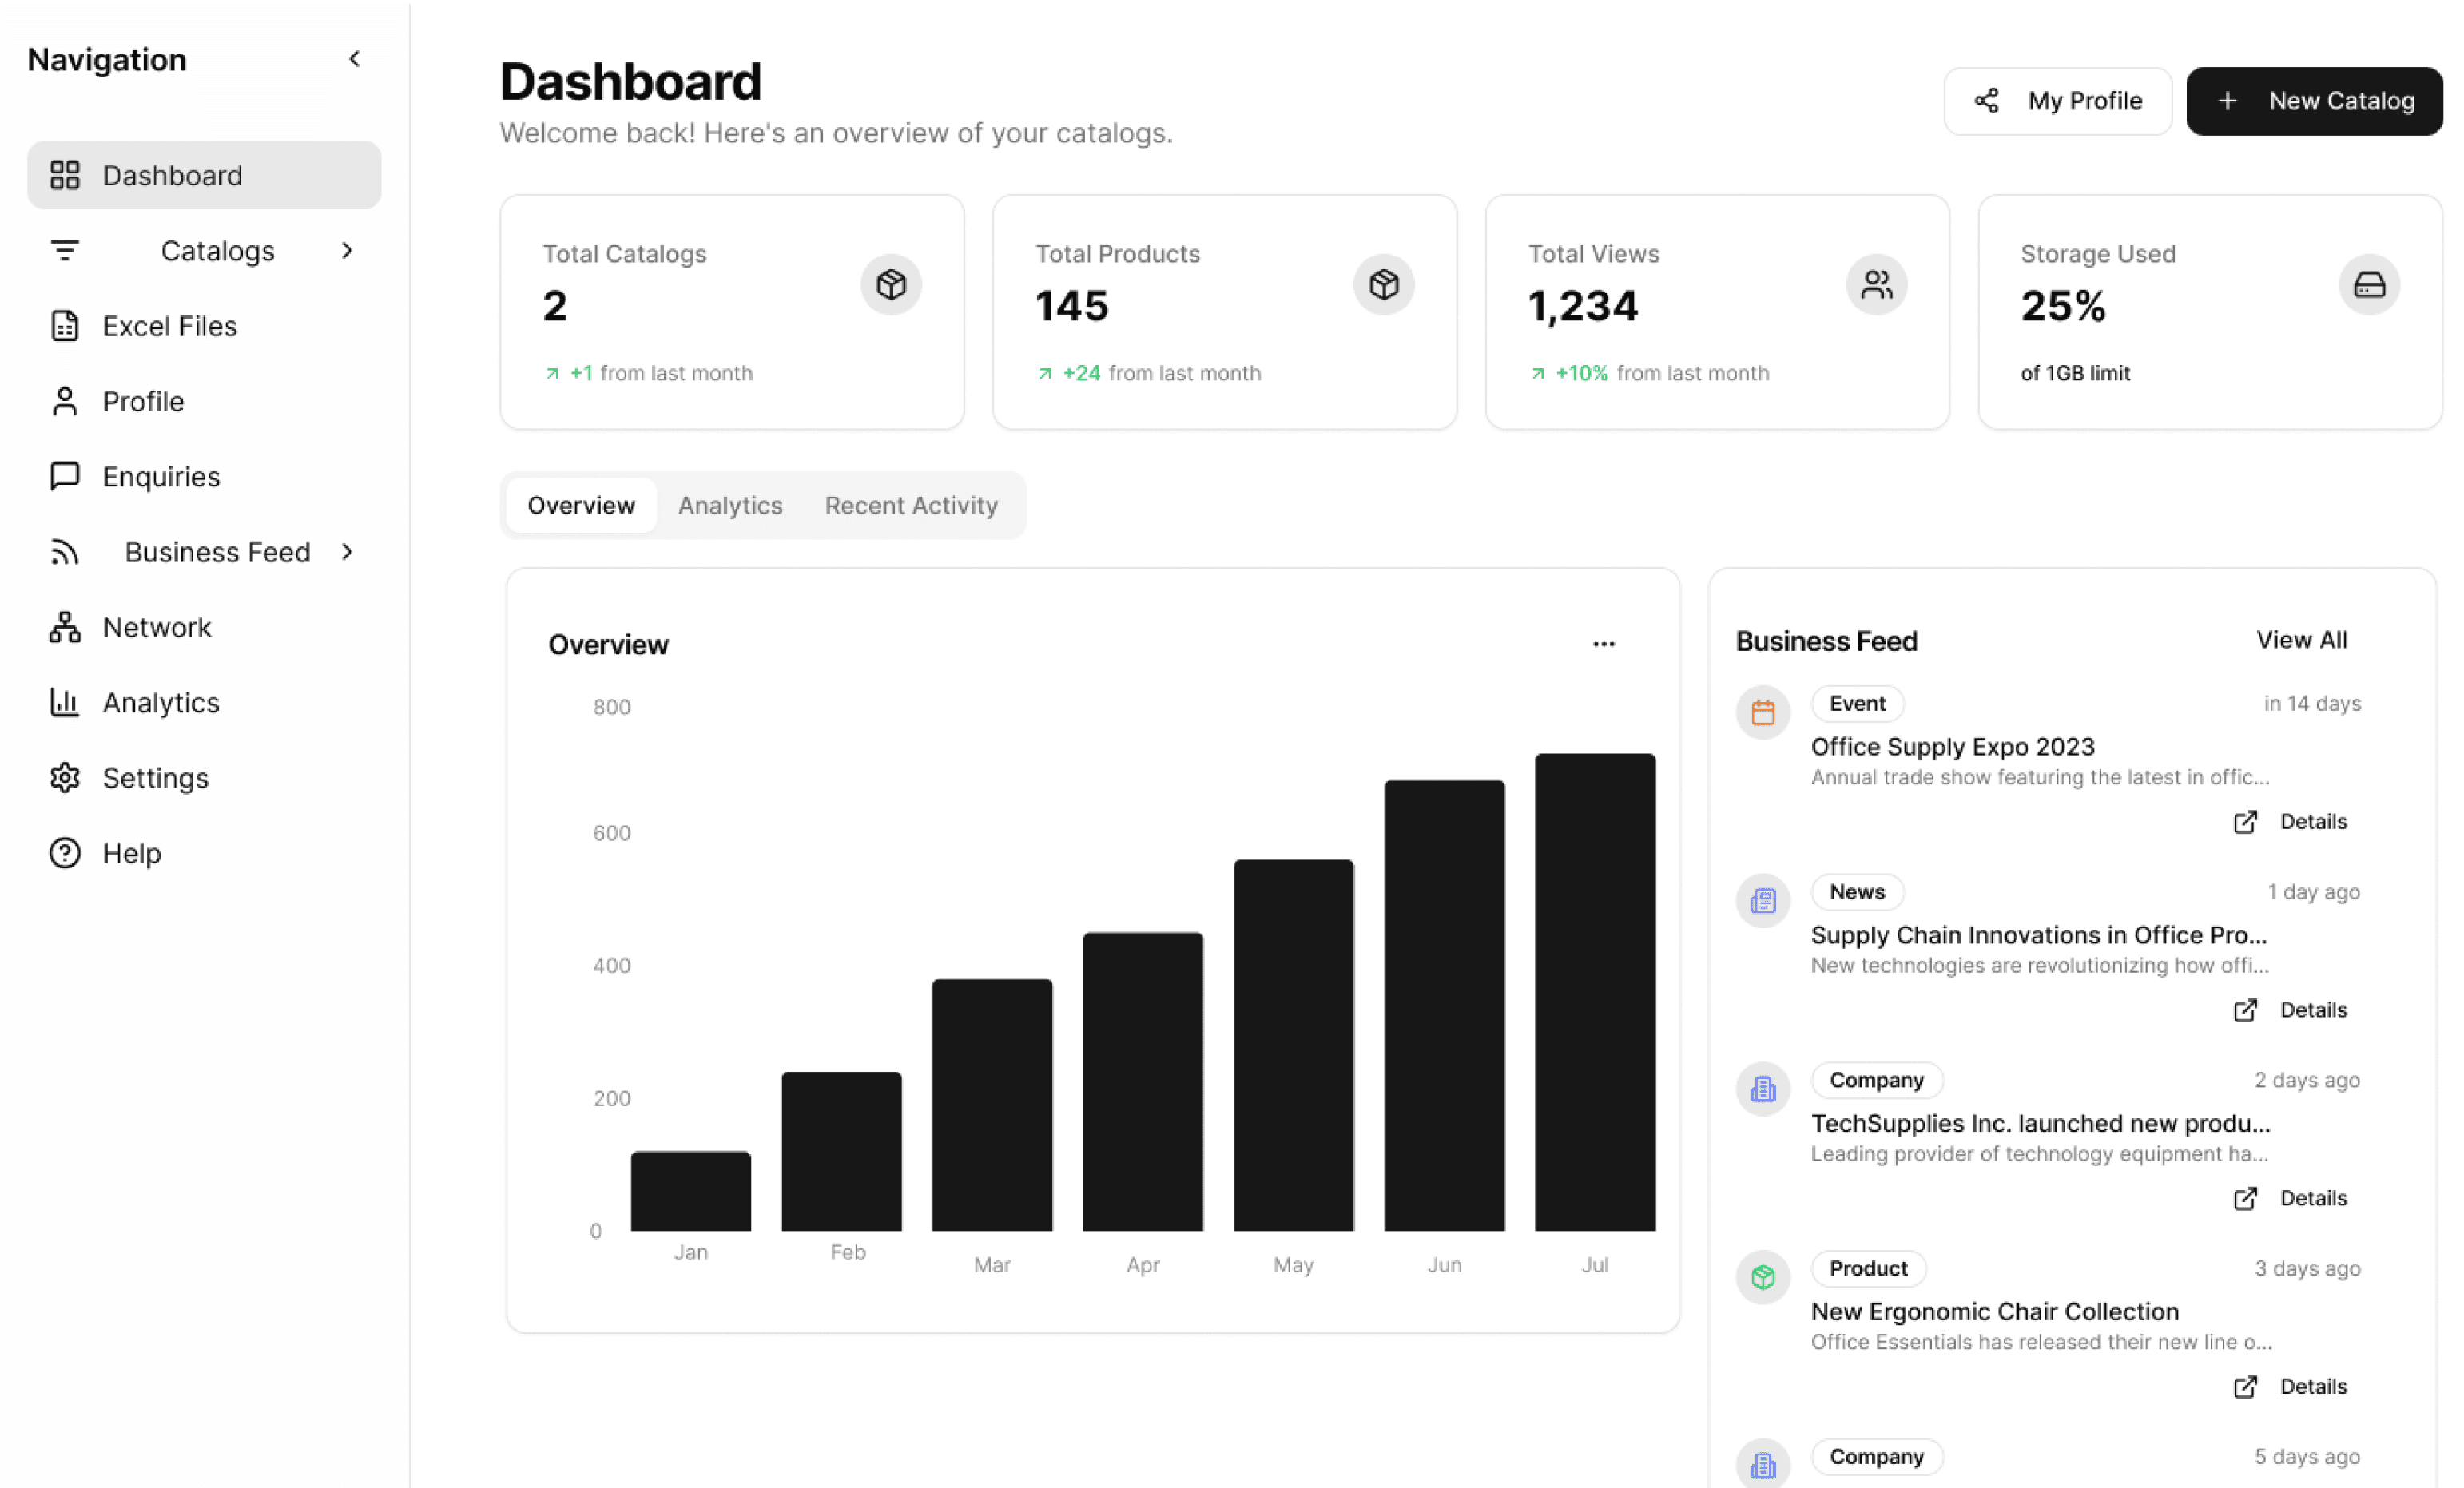Click the Jul bar in chart

(1595, 992)
